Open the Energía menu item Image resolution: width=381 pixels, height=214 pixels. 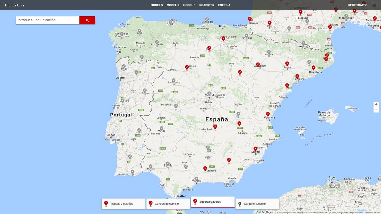224,5
